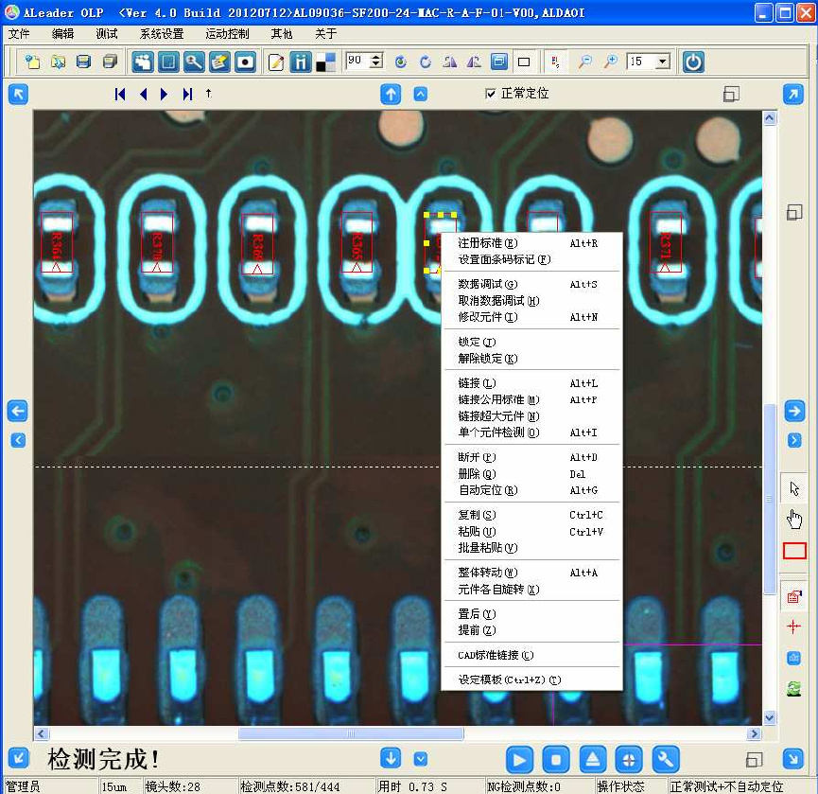Viewport: 818px width, 794px height.
Task: Click the blue notepad edit toolbar button
Action: tap(219, 62)
